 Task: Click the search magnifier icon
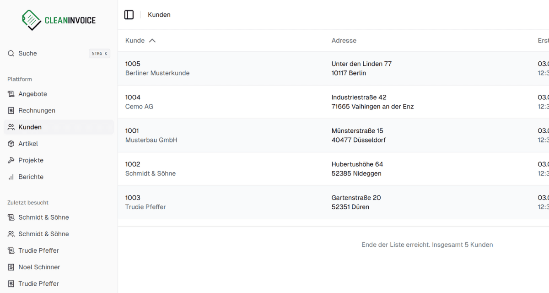coord(11,54)
